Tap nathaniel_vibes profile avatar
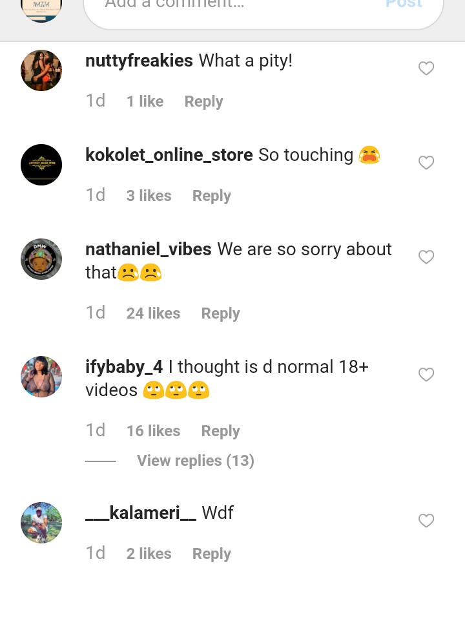 click(41, 259)
